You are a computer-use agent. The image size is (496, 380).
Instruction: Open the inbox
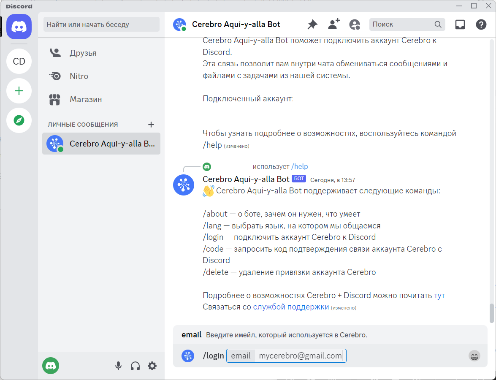coord(460,24)
